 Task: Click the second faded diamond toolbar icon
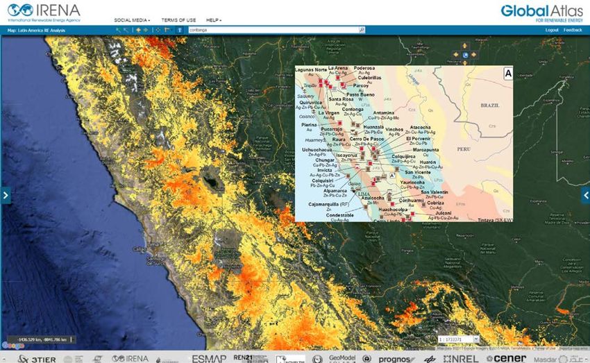click(x=146, y=30)
